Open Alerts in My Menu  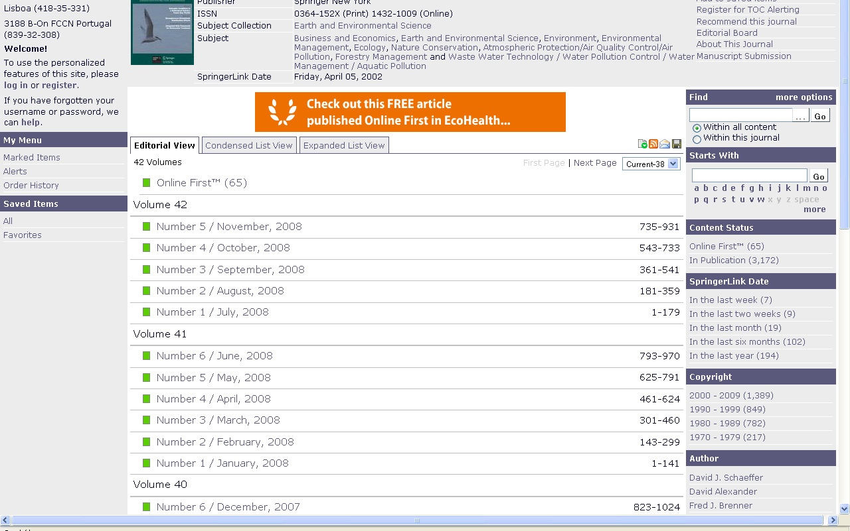(15, 171)
